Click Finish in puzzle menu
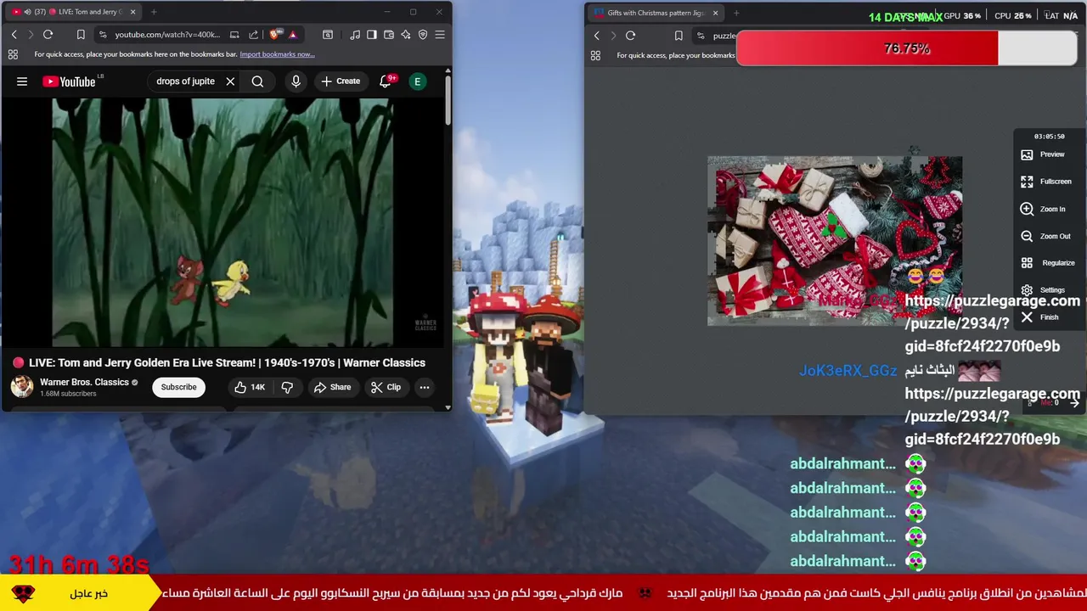 (1039, 317)
